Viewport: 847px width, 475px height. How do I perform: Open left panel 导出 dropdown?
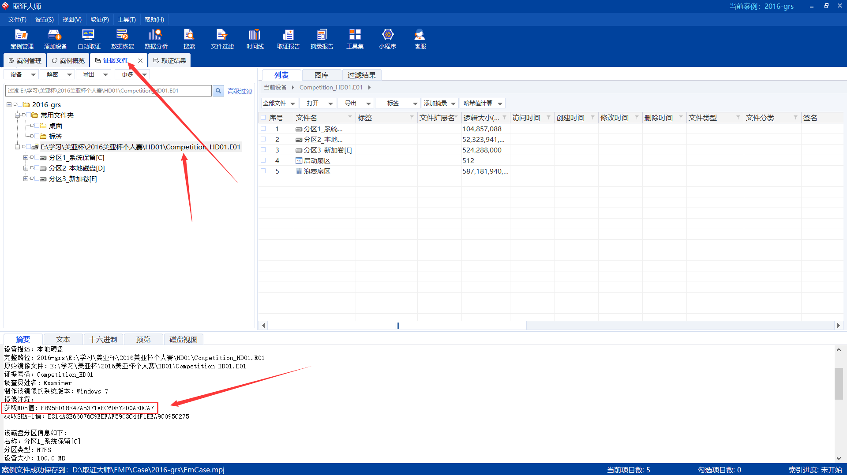[x=94, y=74]
